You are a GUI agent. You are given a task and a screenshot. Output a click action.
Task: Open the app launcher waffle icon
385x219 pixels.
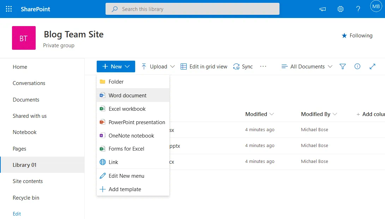tap(9, 9)
